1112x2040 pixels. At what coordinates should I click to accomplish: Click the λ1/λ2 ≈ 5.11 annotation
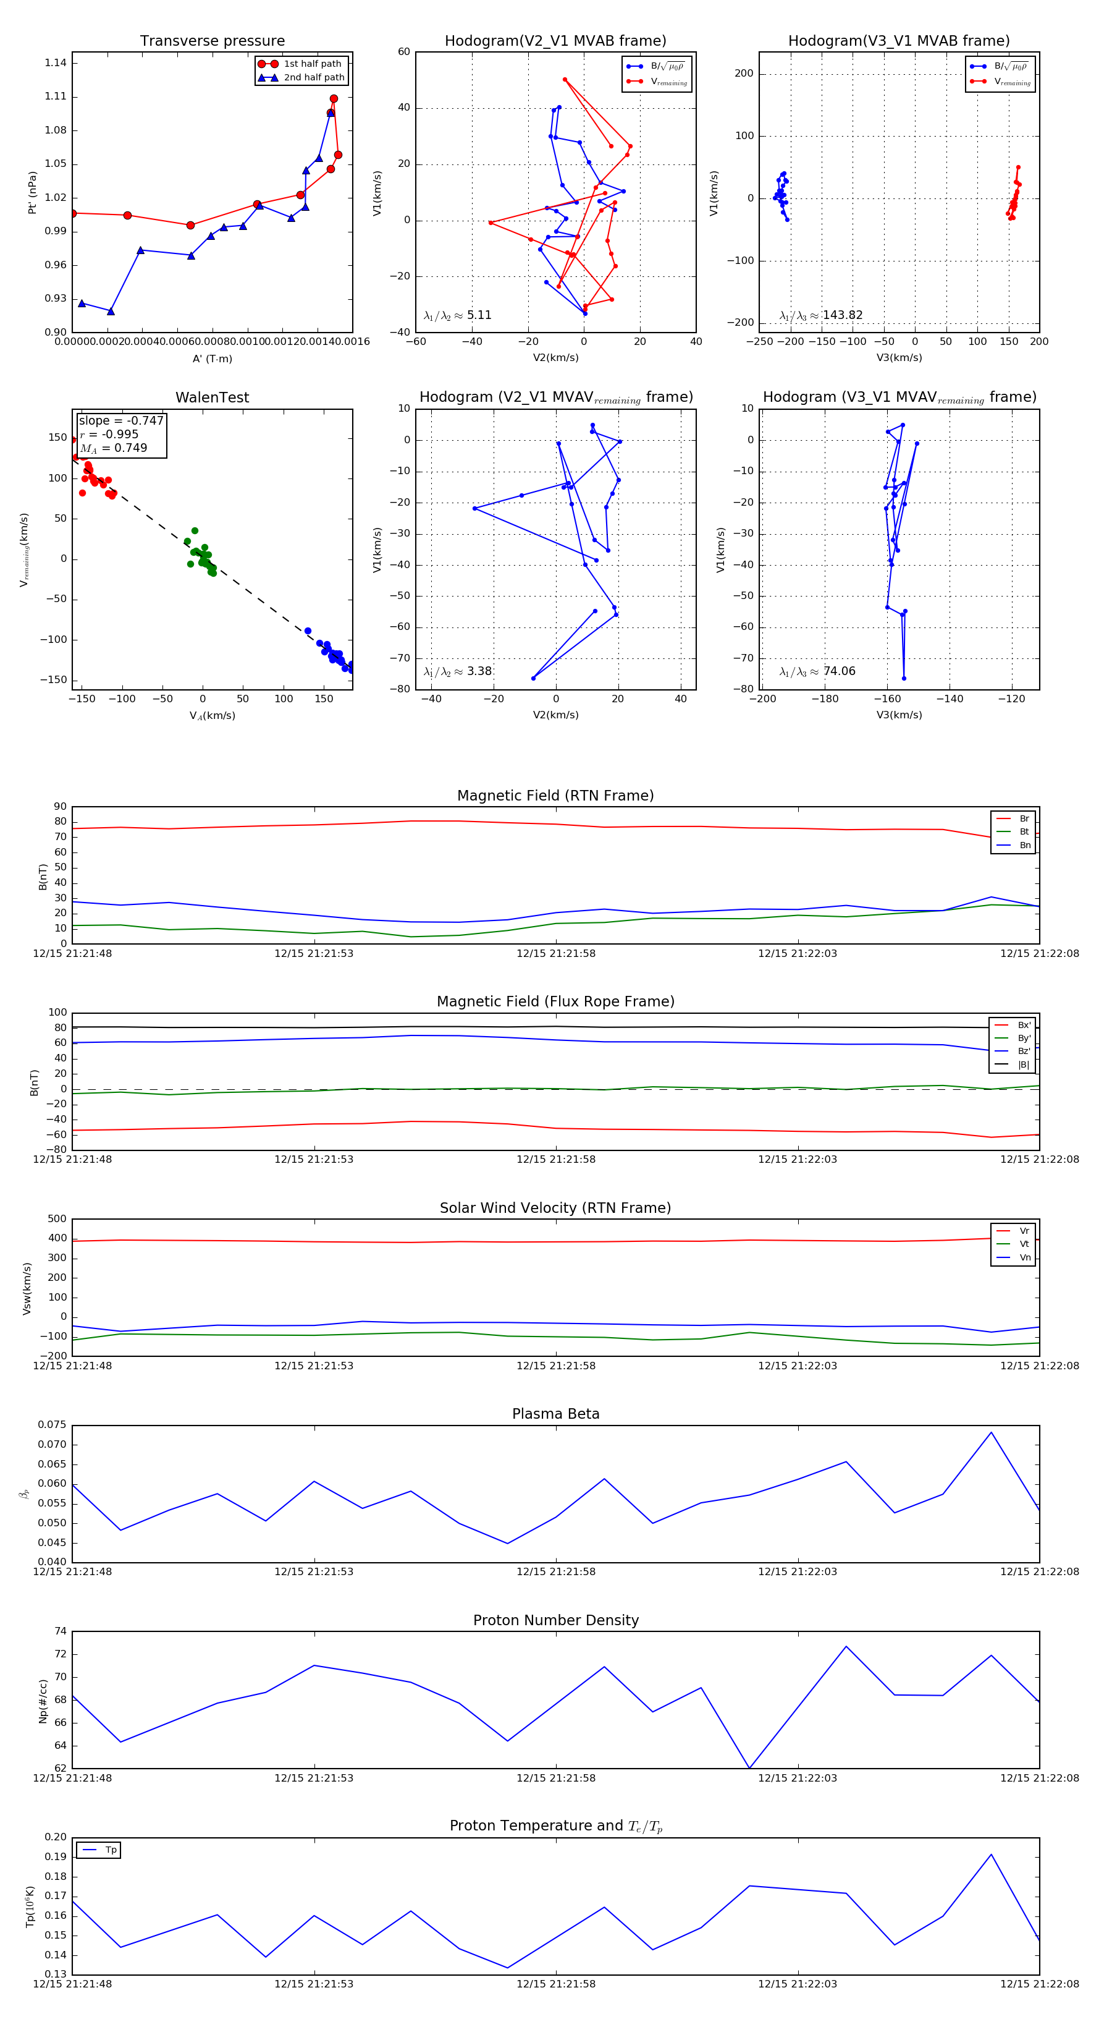tap(457, 315)
